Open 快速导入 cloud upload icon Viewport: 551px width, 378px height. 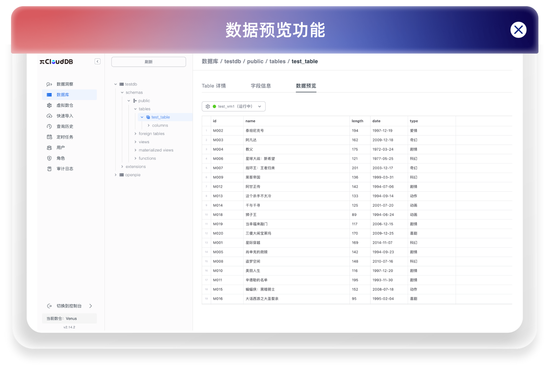tap(49, 116)
